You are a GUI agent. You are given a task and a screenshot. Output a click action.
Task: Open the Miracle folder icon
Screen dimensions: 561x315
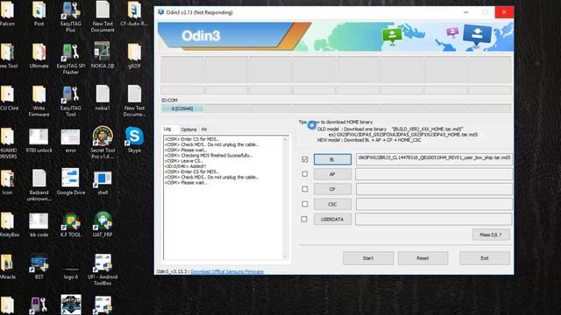tap(7, 267)
